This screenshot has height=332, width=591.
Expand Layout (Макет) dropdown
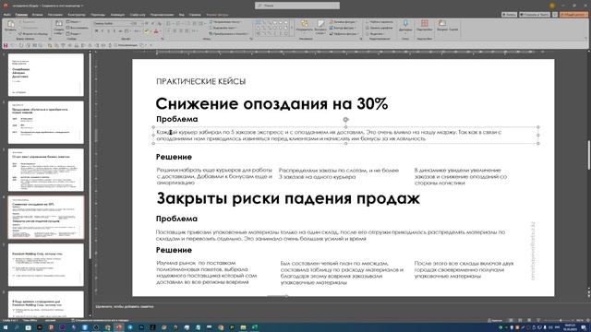[73, 22]
